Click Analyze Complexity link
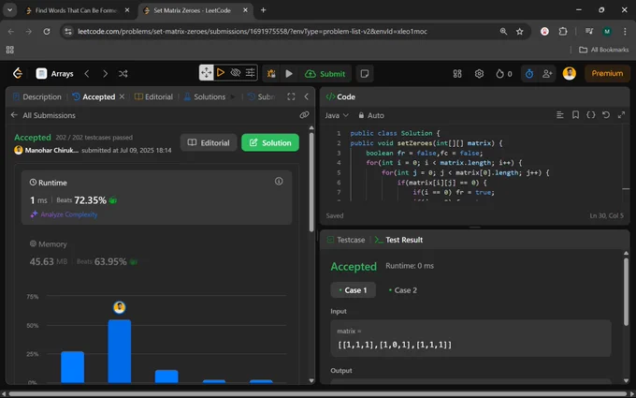This screenshot has width=636, height=398. point(65,214)
